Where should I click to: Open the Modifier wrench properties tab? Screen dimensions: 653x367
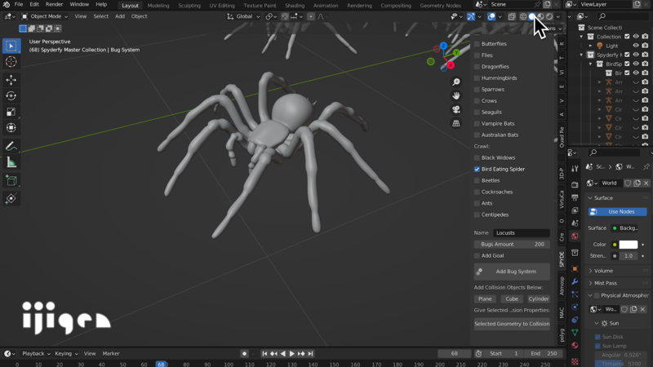(x=575, y=281)
